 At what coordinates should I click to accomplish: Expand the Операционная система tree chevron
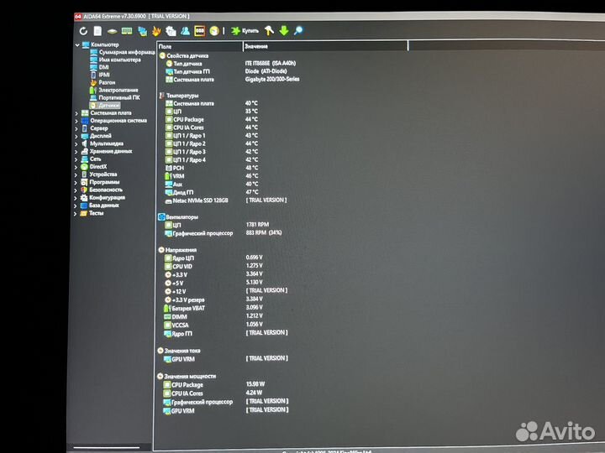tap(76, 122)
